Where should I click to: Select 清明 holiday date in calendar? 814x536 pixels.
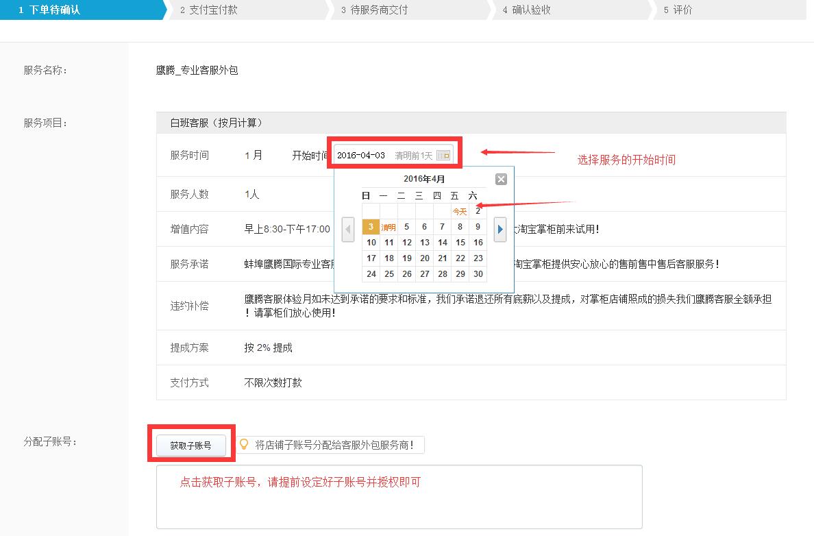[388, 227]
